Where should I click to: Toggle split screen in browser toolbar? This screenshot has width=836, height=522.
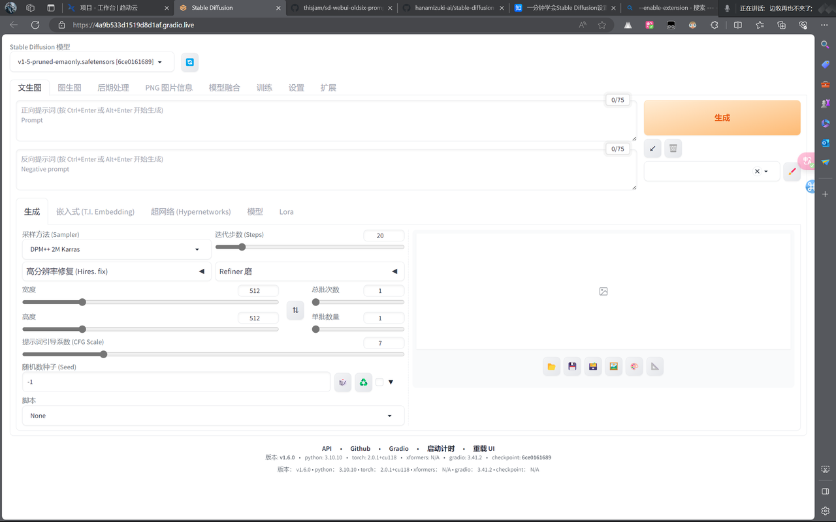click(738, 25)
